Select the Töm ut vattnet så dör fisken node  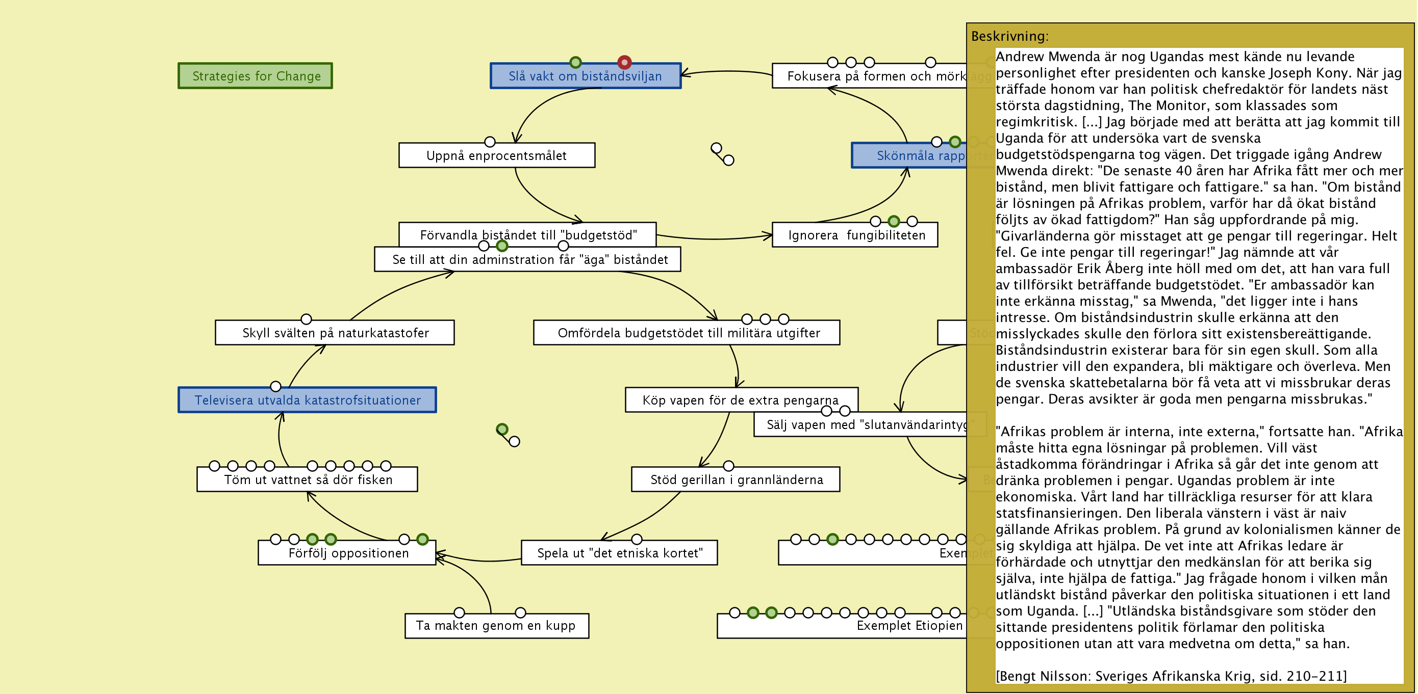click(307, 480)
